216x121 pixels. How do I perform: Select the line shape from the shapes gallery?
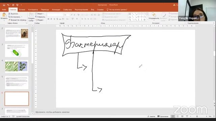(133, 14)
